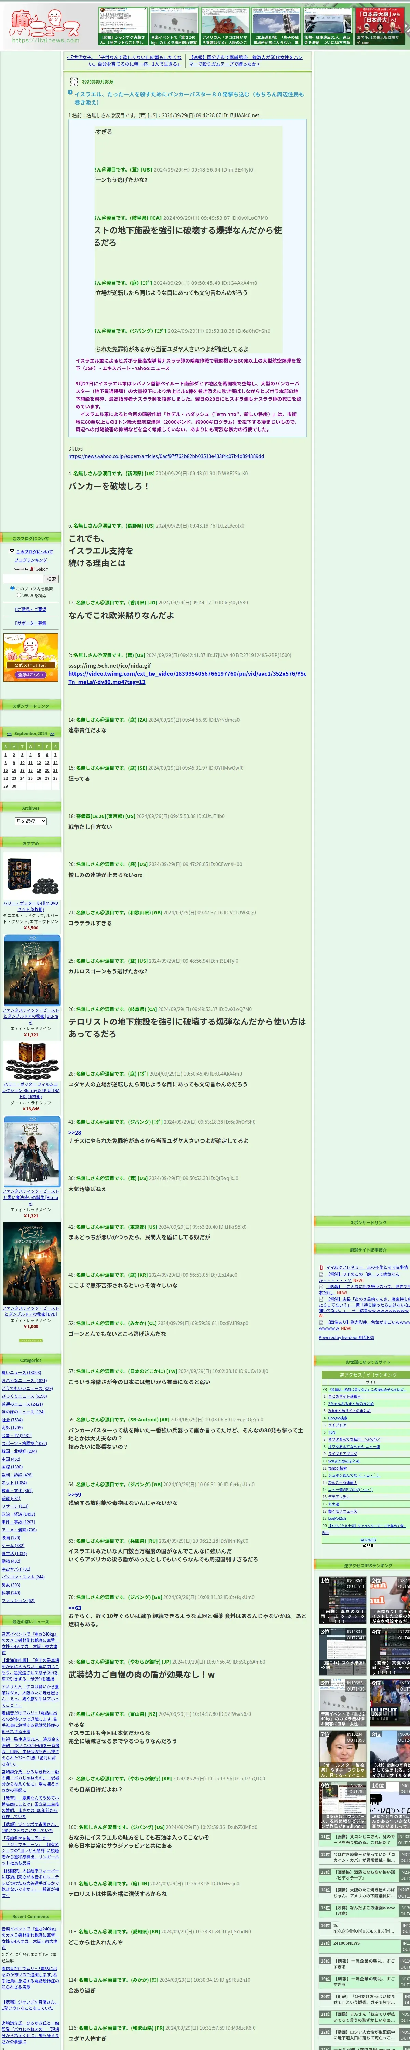Jump to the >>28 reply anchor
This screenshot has height=2050, width=410.
[x=75, y=1132]
